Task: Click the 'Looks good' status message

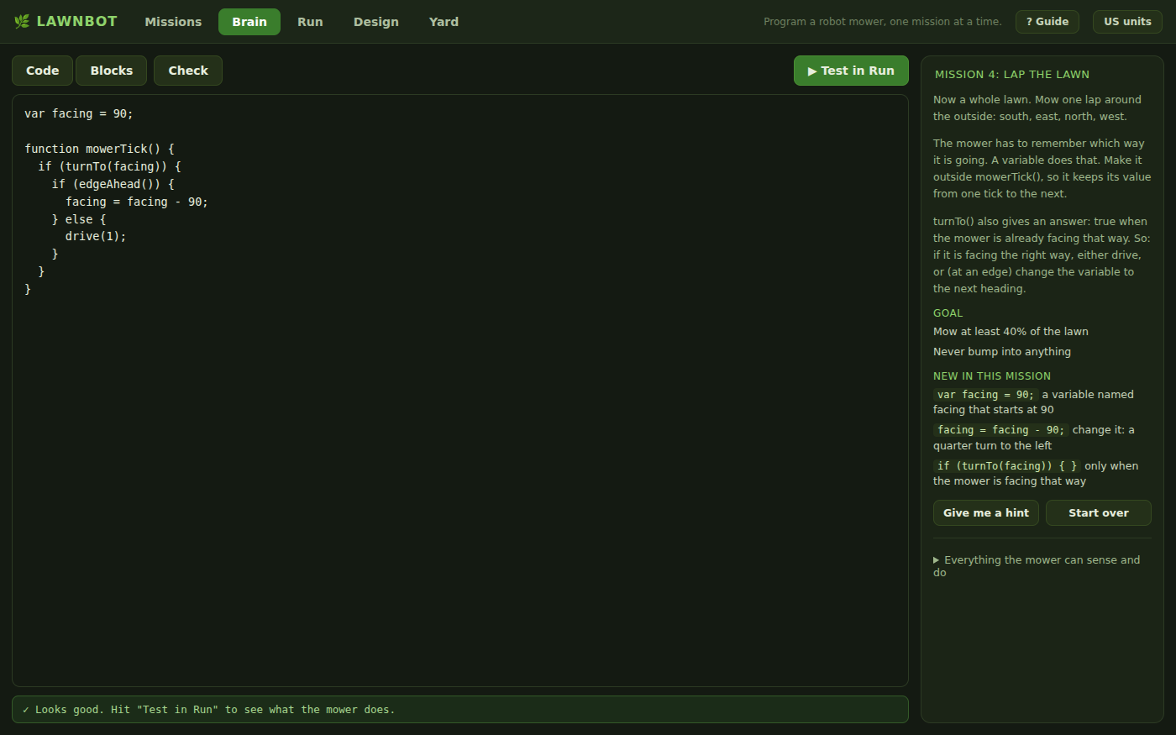Action: pyautogui.click(x=460, y=710)
